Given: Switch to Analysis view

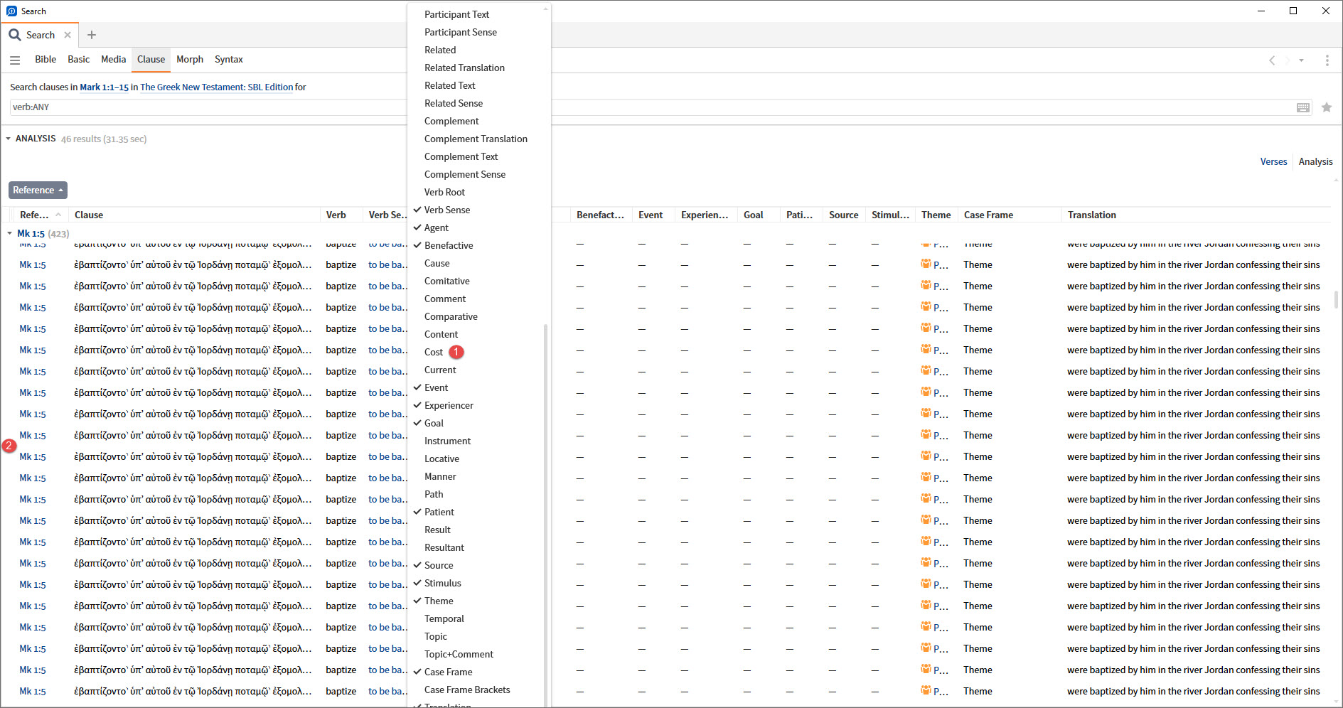Looking at the screenshot, I should pyautogui.click(x=1315, y=162).
